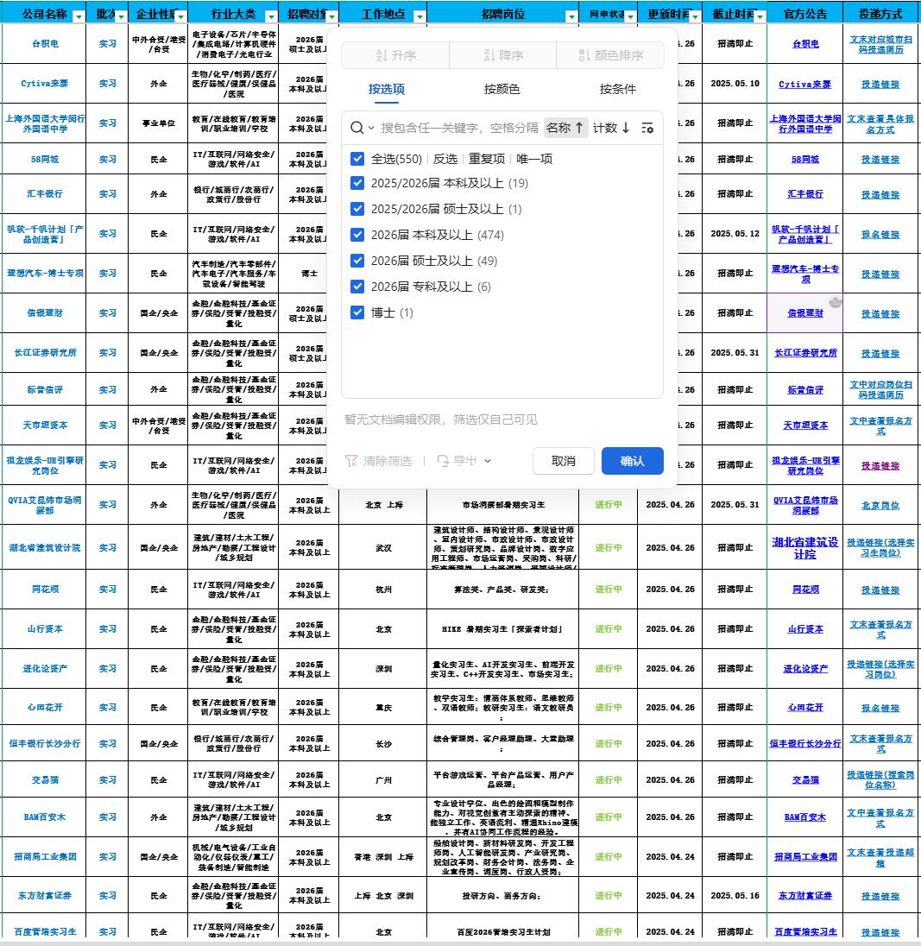The height and width of the screenshot is (946, 921).
Task: Sort ascending with the 升序 button
Action: tap(395, 55)
